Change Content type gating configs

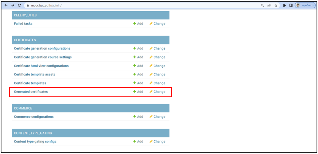pos(157,142)
